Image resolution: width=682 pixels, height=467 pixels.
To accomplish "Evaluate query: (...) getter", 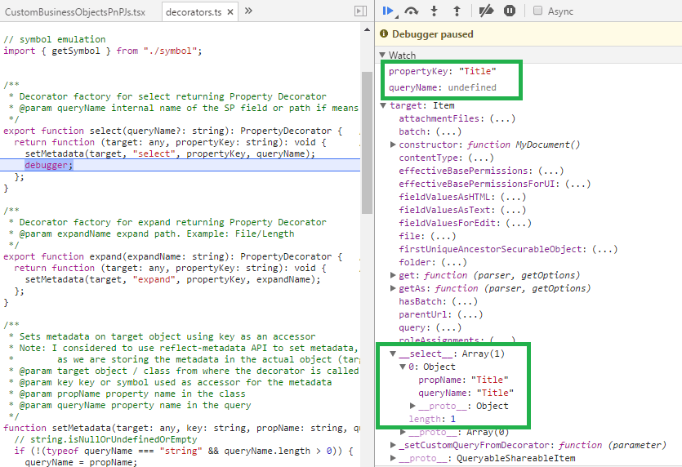I will pos(448,327).
